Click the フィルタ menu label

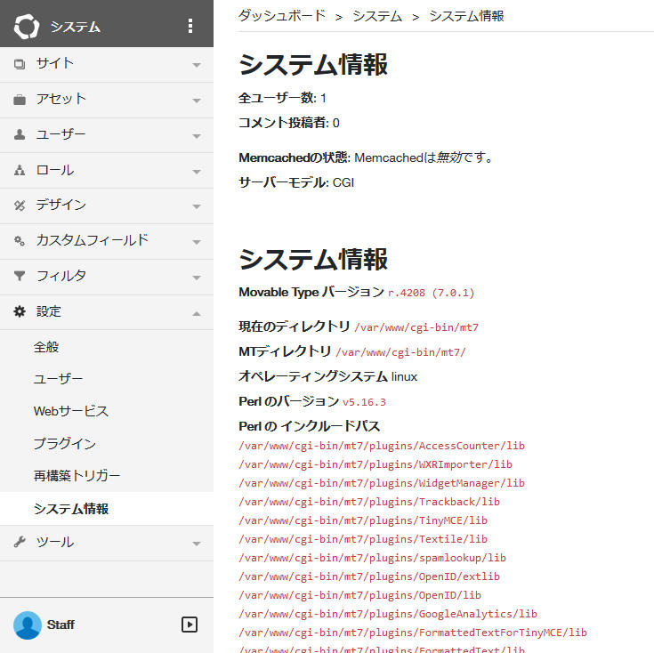click(x=61, y=276)
